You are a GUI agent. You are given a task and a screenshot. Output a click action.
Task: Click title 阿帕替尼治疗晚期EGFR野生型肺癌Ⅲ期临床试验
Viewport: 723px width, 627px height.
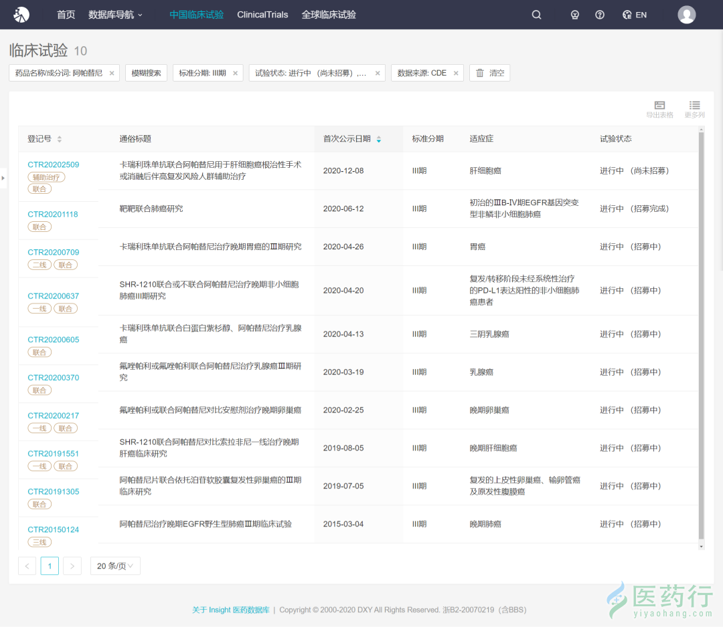click(206, 524)
